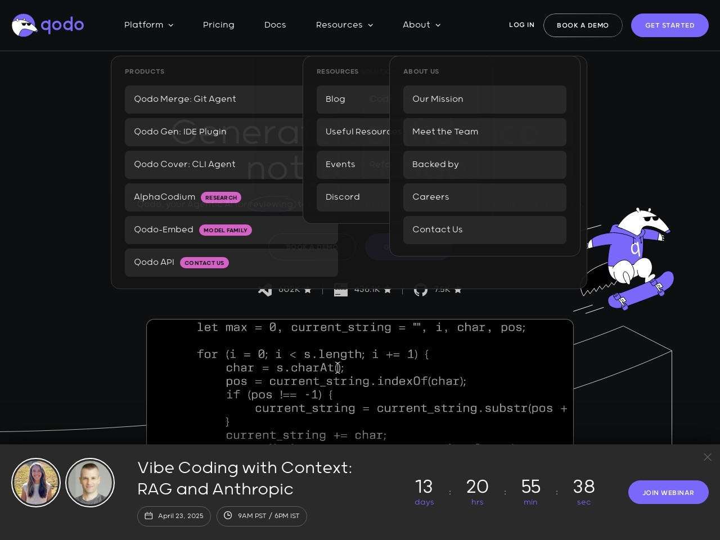This screenshot has height=540, width=720.
Task: Expand the About dropdown menu
Action: (421, 25)
